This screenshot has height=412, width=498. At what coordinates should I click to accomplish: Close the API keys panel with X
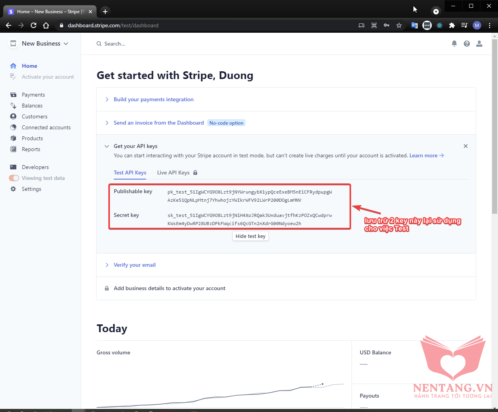(x=465, y=146)
